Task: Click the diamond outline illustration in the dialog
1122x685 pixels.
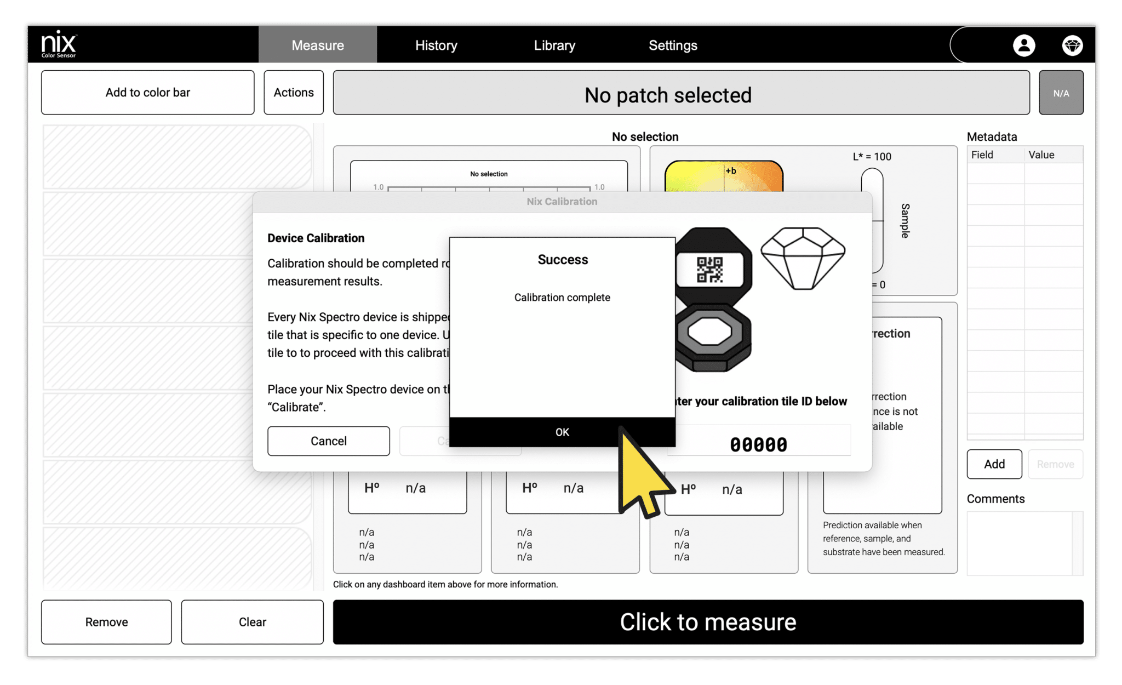Action: click(x=803, y=258)
